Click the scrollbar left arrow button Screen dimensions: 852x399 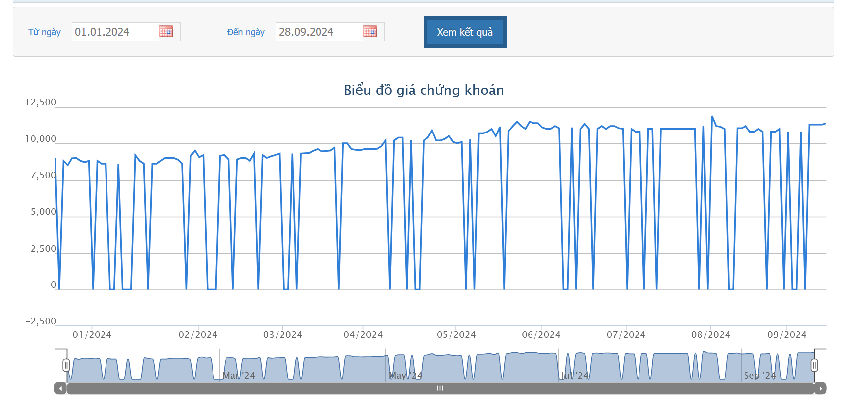(x=60, y=388)
